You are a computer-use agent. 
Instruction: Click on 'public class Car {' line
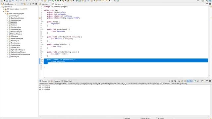pyautogui.click(x=51, y=10)
